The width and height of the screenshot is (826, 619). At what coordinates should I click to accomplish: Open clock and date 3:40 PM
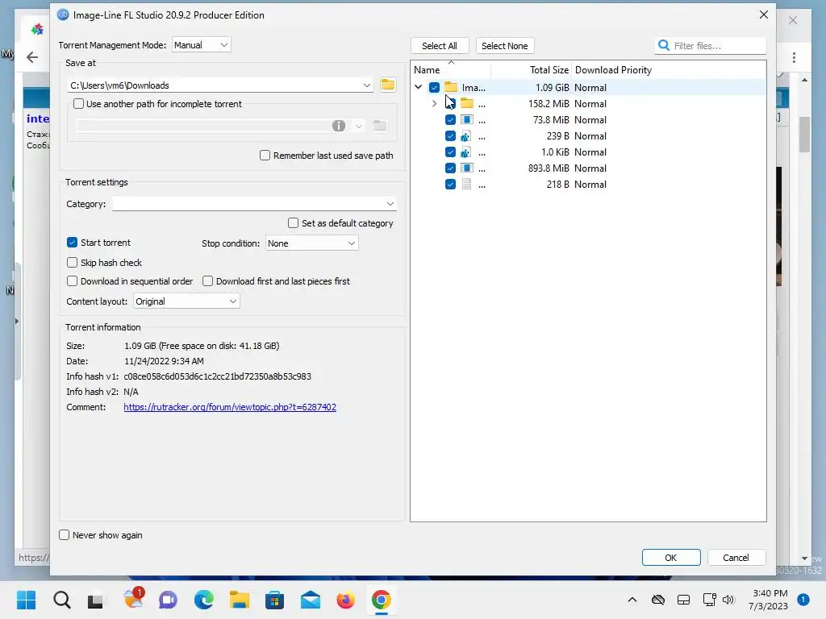tap(768, 600)
